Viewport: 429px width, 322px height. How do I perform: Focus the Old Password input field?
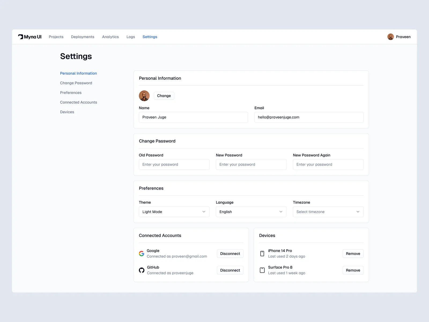[x=174, y=164]
